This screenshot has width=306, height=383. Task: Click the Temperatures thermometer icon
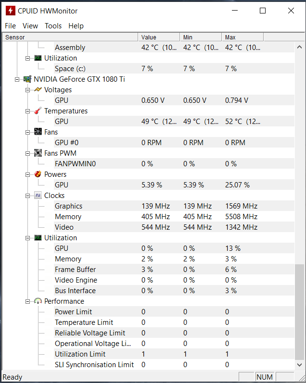tap(38, 111)
